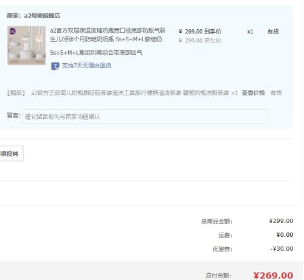
Task: Click the x1 product quantity
Action: tap(250, 32)
